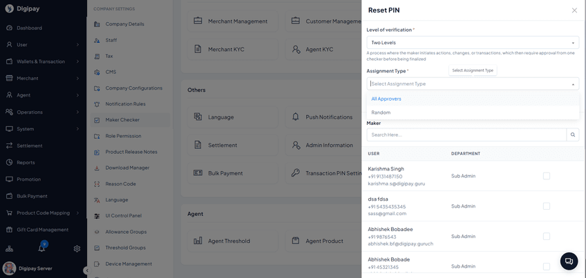
Task: Click the USER column header
Action: click(x=374, y=154)
